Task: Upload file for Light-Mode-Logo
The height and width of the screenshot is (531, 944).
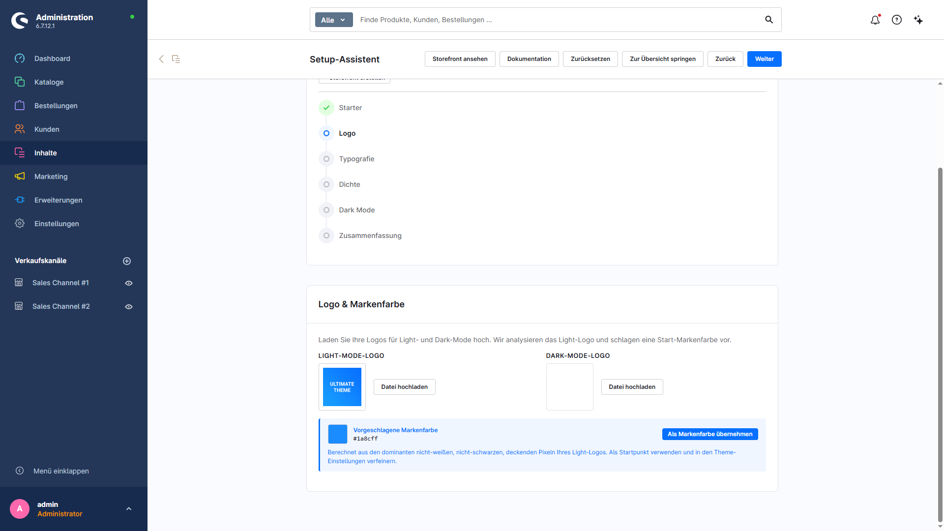Action: click(x=405, y=387)
